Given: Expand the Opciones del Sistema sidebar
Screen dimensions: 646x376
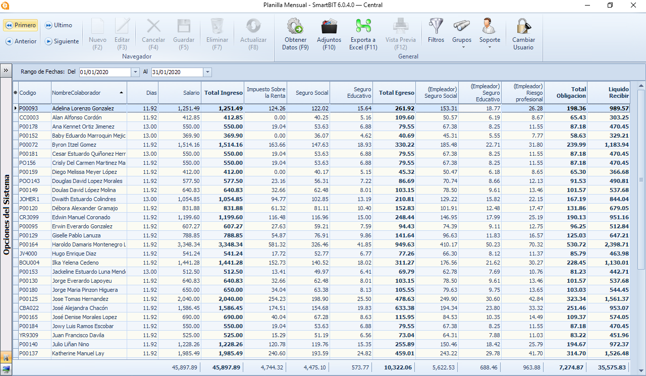Looking at the screenshot, I should tap(6, 71).
